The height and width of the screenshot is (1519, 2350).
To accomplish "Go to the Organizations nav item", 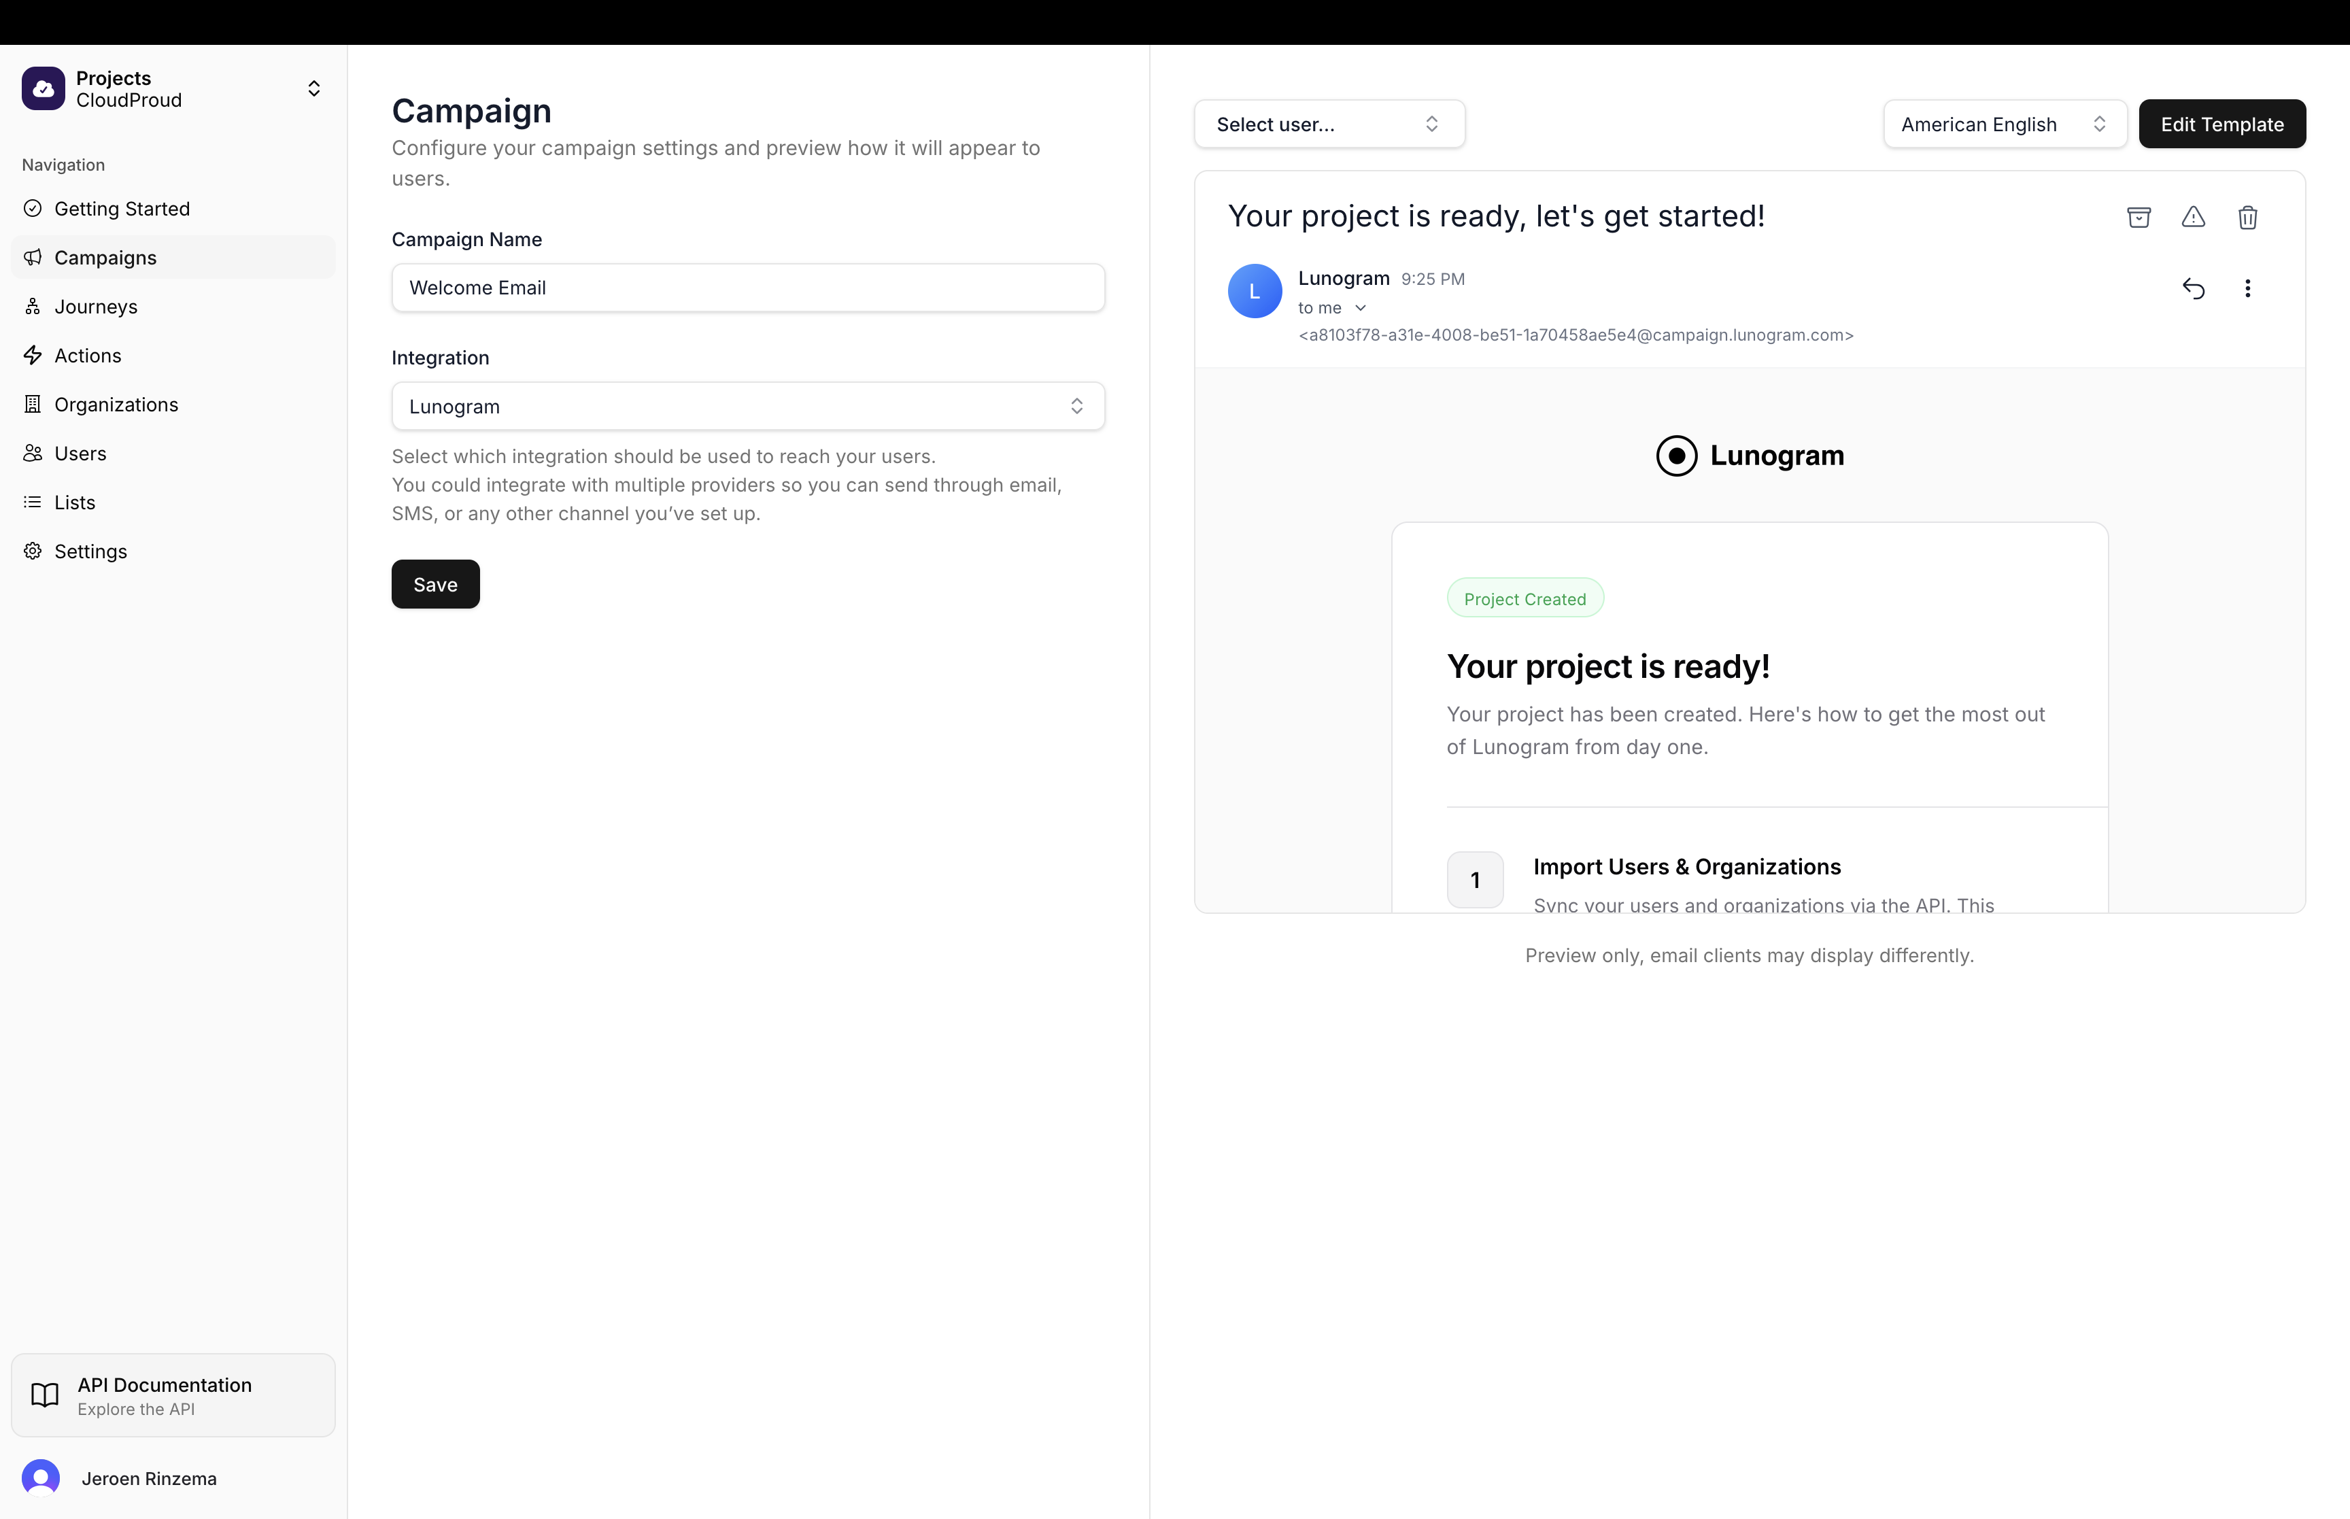I will click(116, 405).
